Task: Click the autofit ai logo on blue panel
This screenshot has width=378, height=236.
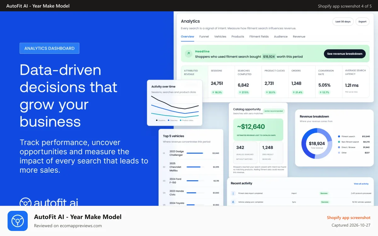Action: (x=49, y=202)
